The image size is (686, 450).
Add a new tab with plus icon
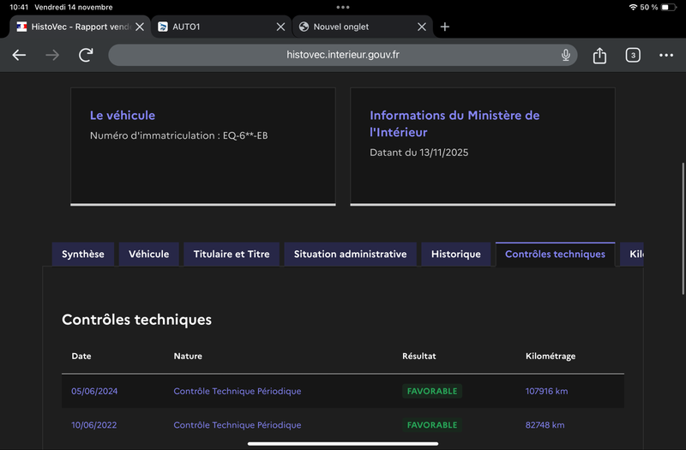coord(444,27)
